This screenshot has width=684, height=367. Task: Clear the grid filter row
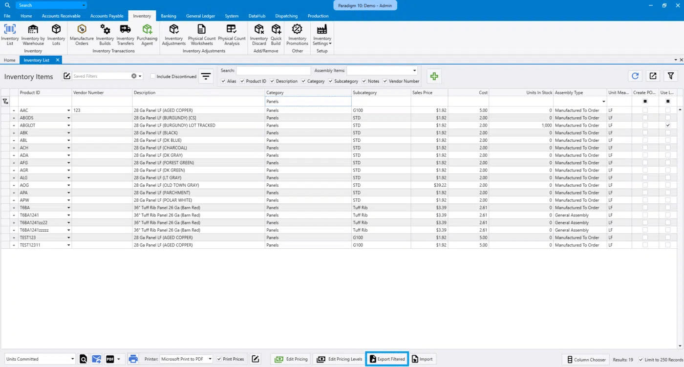click(5, 102)
